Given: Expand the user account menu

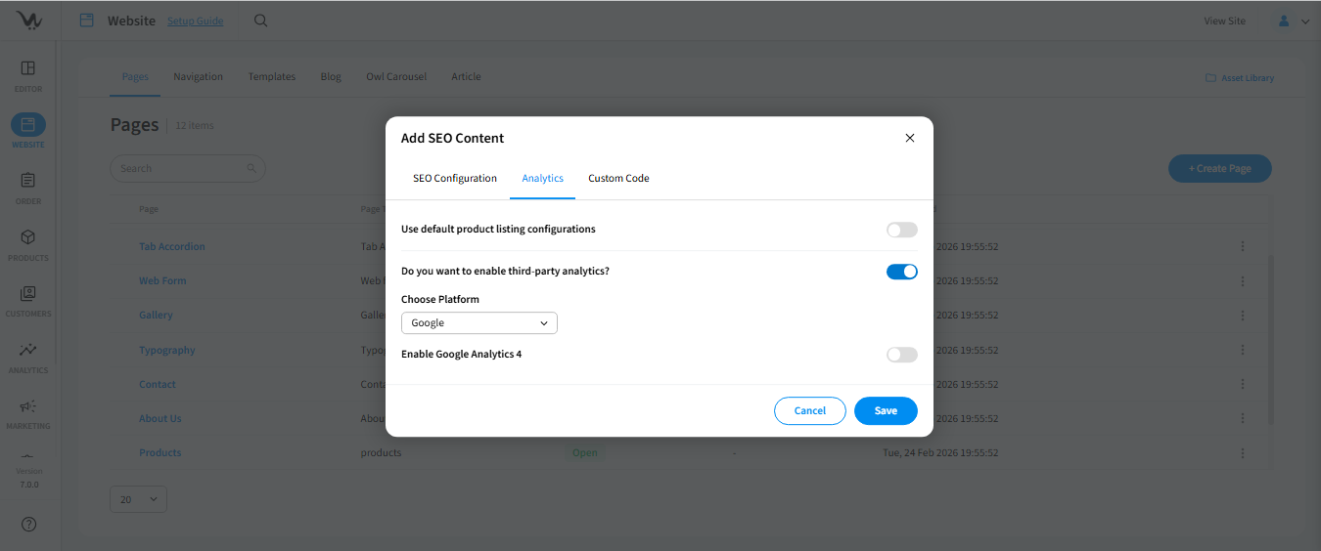Looking at the screenshot, I should (x=1293, y=21).
